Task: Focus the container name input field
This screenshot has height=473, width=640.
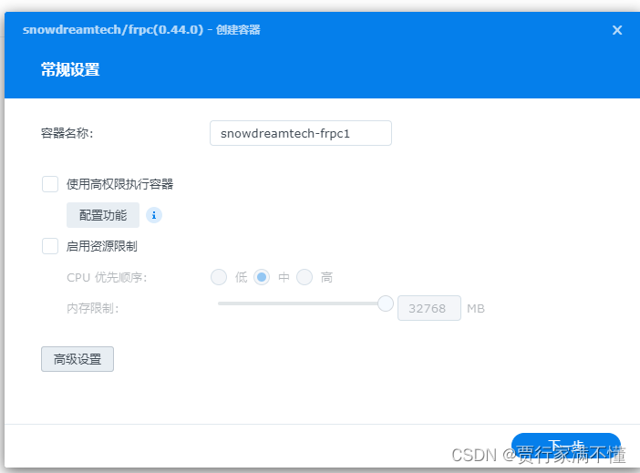Action: coord(300,133)
